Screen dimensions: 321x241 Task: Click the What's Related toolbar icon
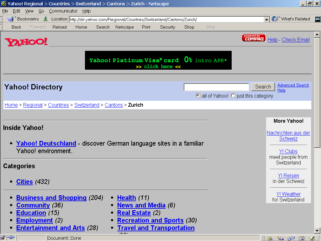[275, 19]
